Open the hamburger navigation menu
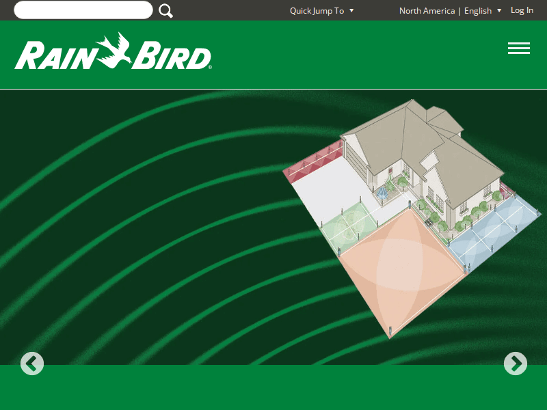 tap(519, 48)
